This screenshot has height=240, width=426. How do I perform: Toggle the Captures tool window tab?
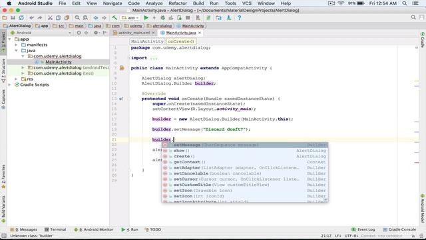coord(3,99)
